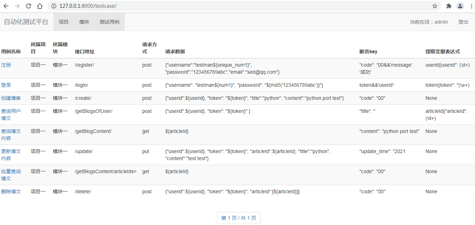Click the browser forward arrow
The height and width of the screenshot is (225, 475).
(17, 6)
